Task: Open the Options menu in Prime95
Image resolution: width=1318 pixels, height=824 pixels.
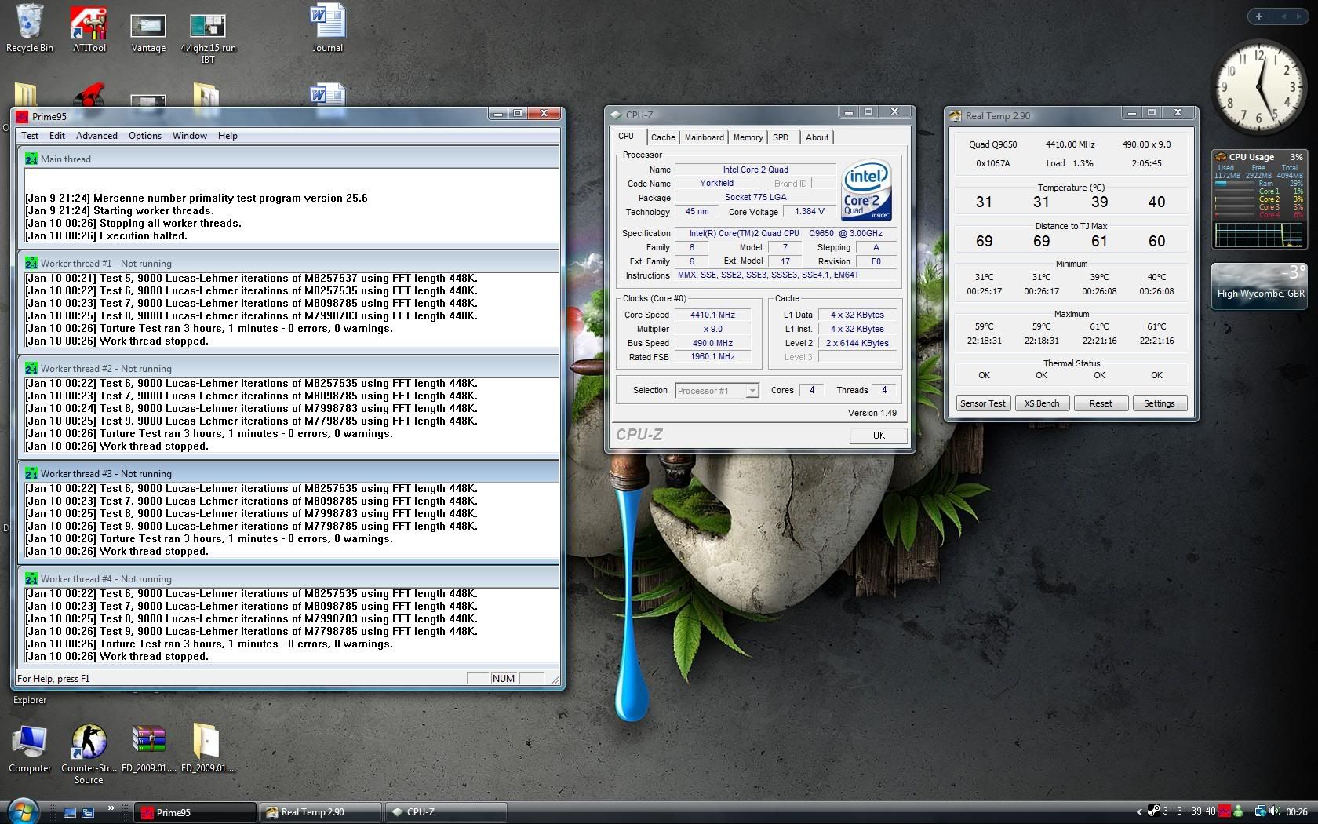Action: click(145, 136)
